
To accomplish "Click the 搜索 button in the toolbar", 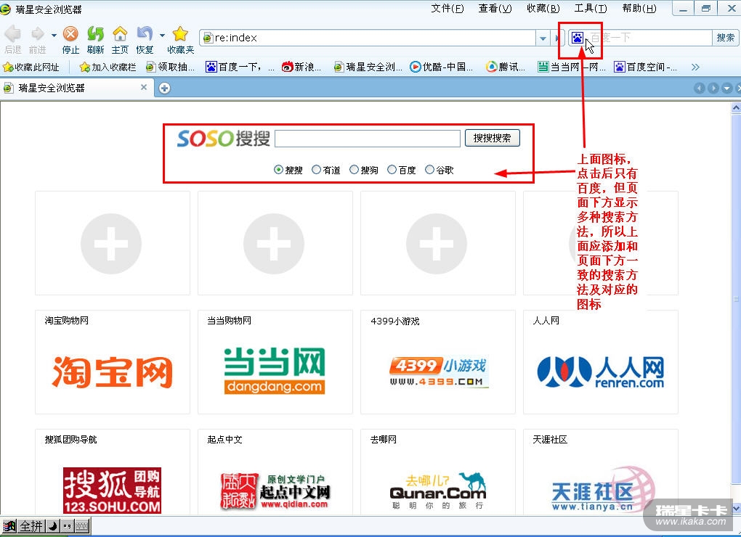I will coord(726,38).
